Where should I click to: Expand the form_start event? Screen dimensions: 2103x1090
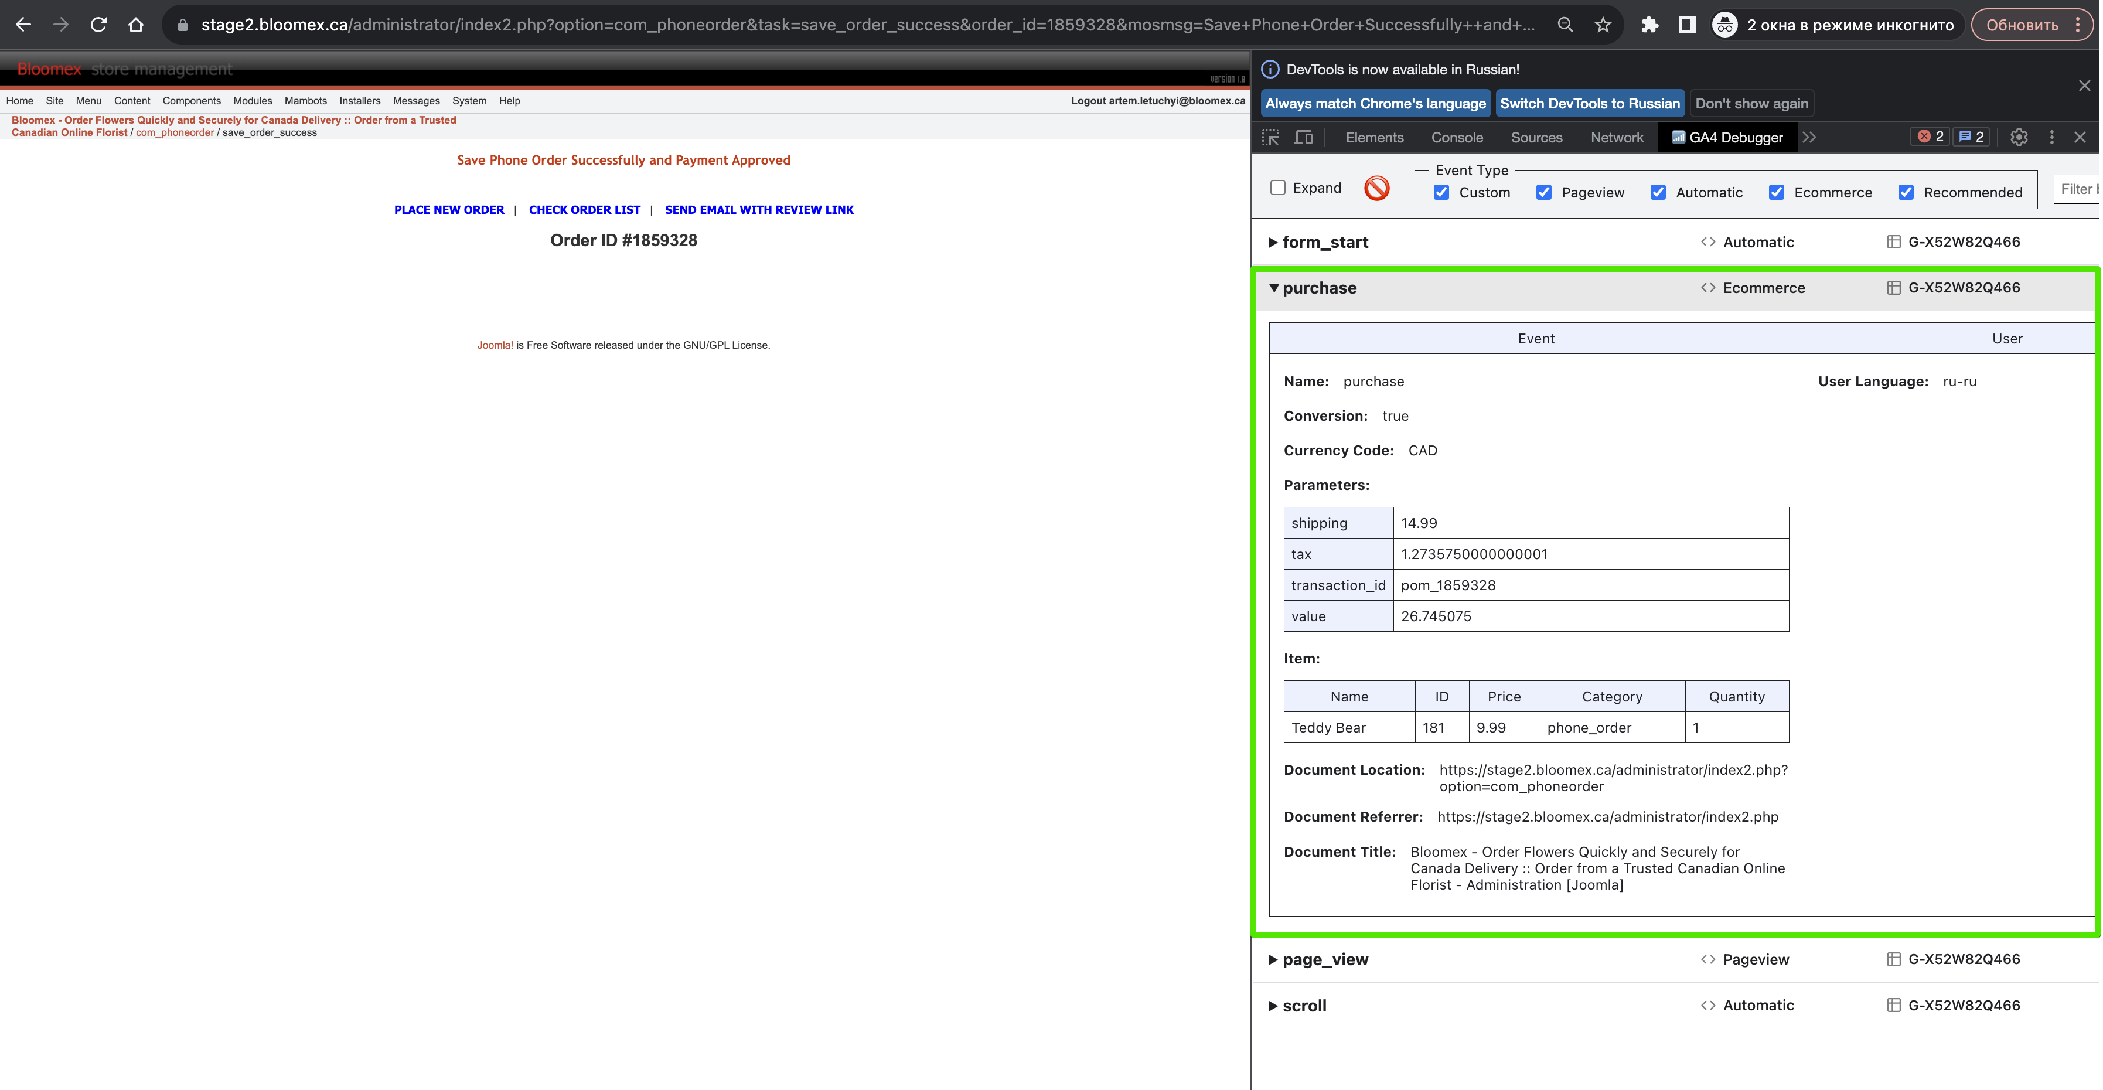click(x=1273, y=243)
